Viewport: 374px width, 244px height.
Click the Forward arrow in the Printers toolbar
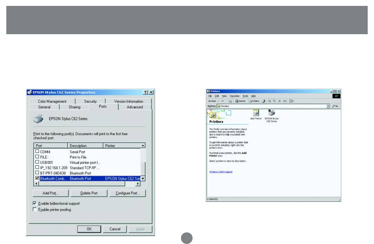click(222, 101)
